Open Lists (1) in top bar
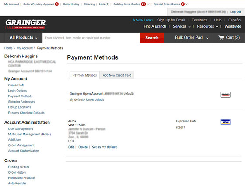This screenshot has width=245, height=188. (x=104, y=4)
